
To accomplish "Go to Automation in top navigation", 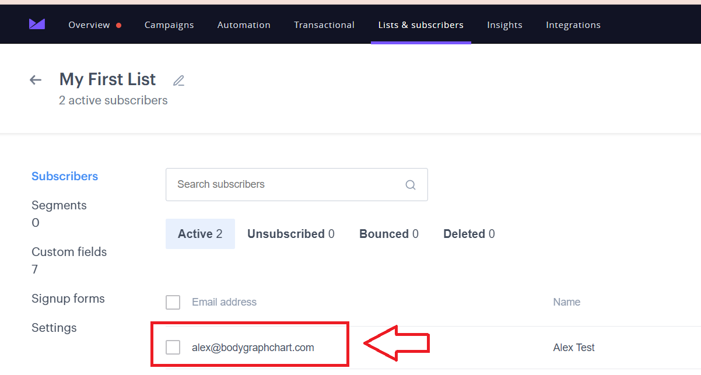I will (x=244, y=24).
